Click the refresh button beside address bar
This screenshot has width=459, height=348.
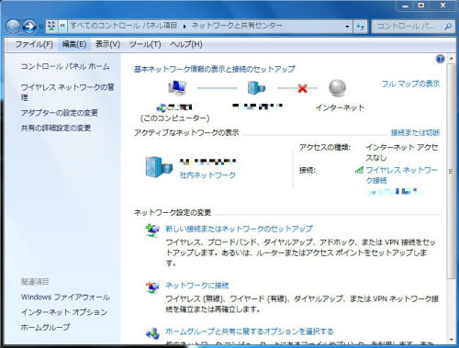coord(361,27)
